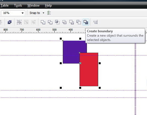
Task: Open the Tools menu
Action: point(18,5)
